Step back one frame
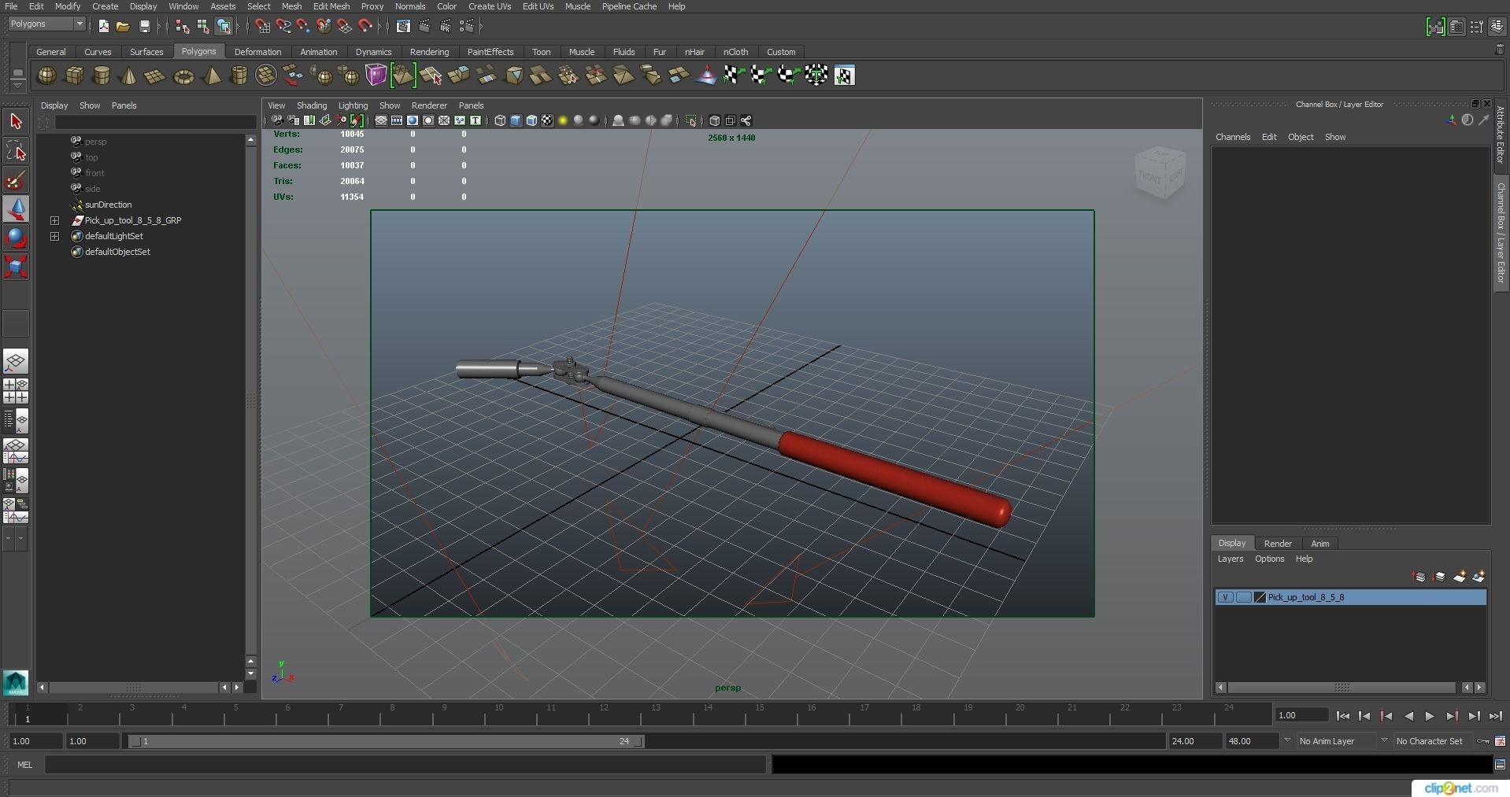Screen dimensions: 1510x797 [x=1364, y=716]
